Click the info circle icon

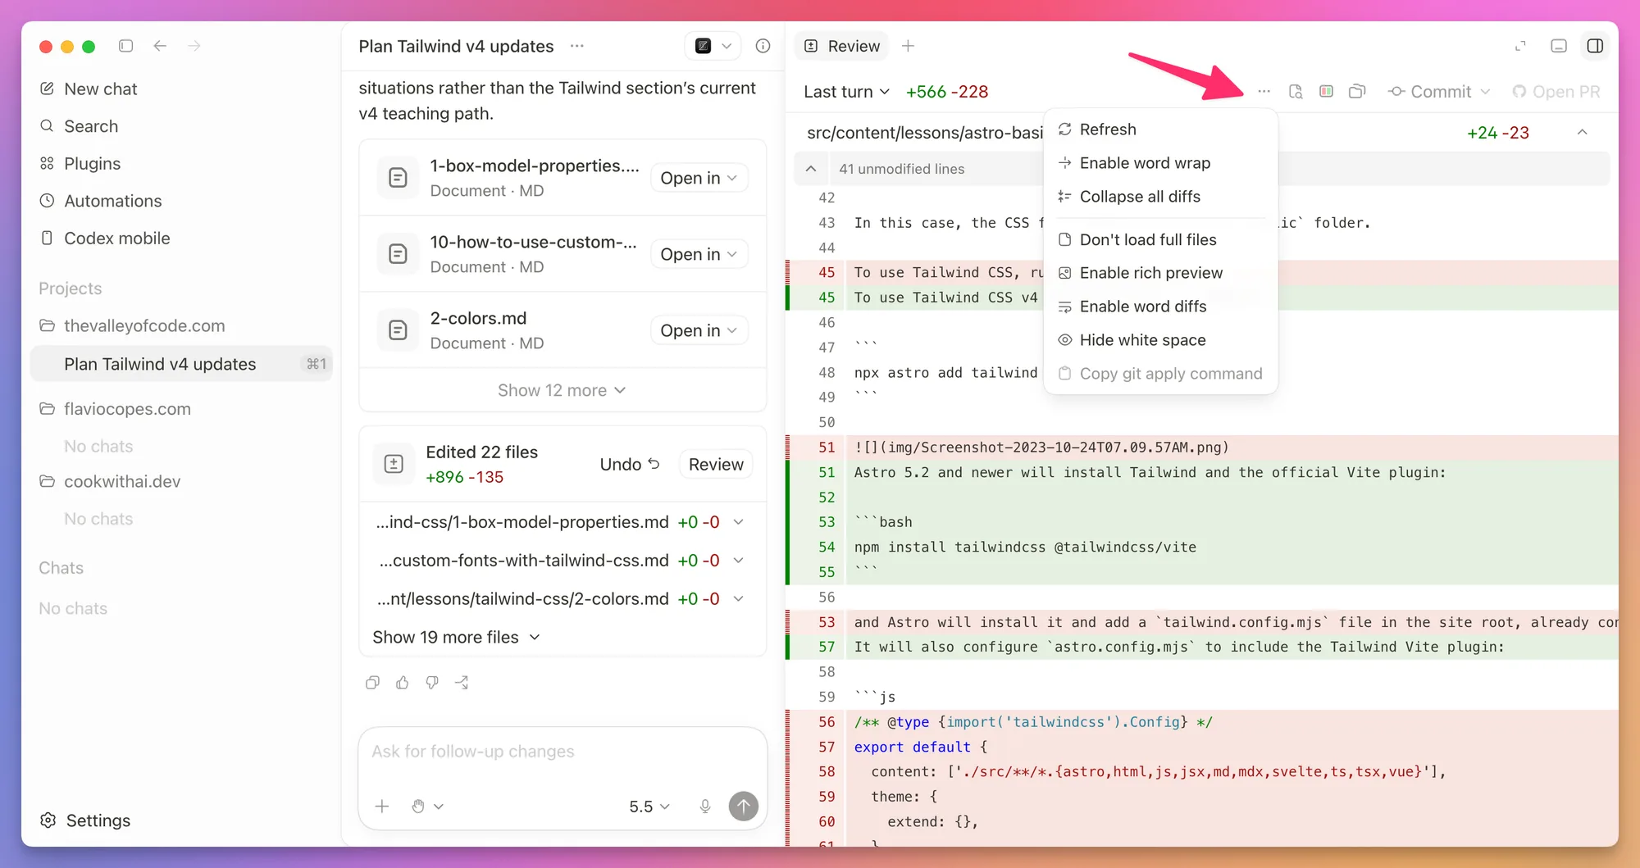[763, 46]
